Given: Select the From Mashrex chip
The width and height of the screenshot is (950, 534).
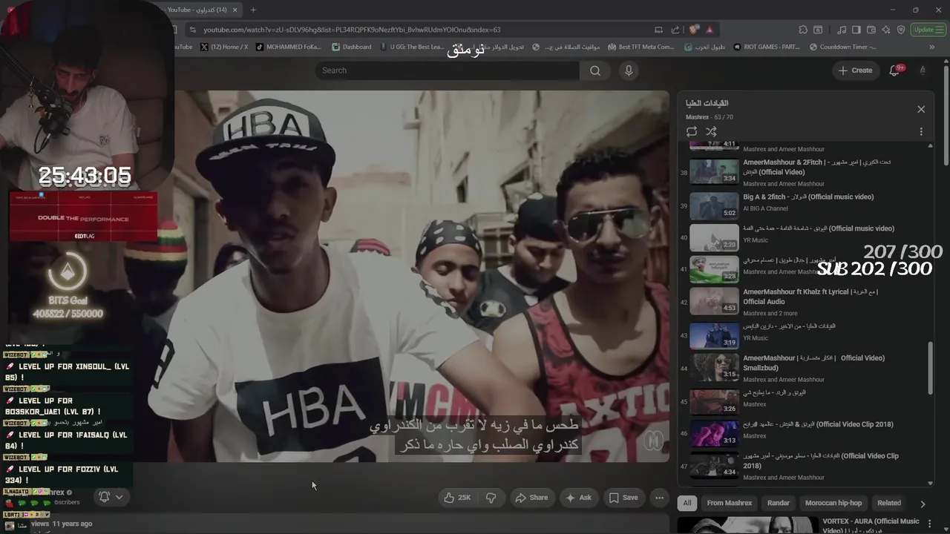Looking at the screenshot, I should (x=730, y=503).
